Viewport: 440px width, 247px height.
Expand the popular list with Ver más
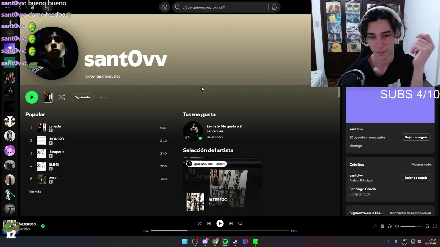click(x=35, y=192)
